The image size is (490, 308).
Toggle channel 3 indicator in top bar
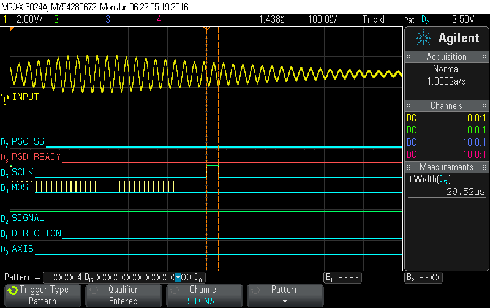click(x=107, y=19)
